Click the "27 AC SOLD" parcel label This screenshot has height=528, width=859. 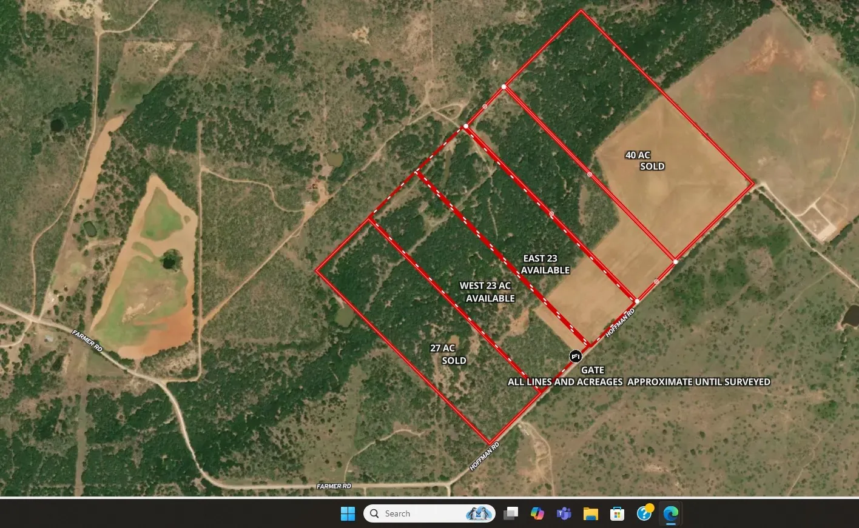pos(448,354)
